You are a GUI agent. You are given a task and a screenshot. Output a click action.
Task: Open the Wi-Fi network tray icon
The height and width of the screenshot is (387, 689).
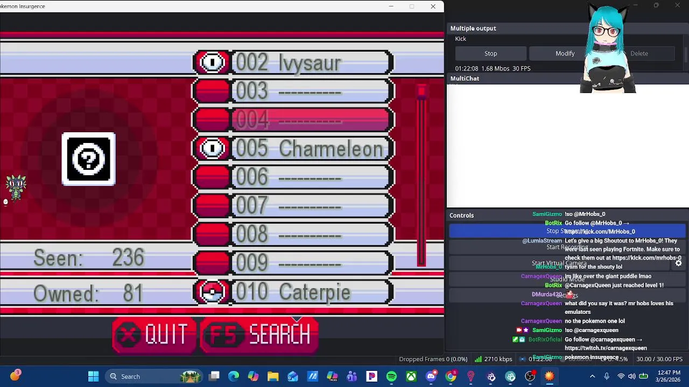pyautogui.click(x=621, y=376)
